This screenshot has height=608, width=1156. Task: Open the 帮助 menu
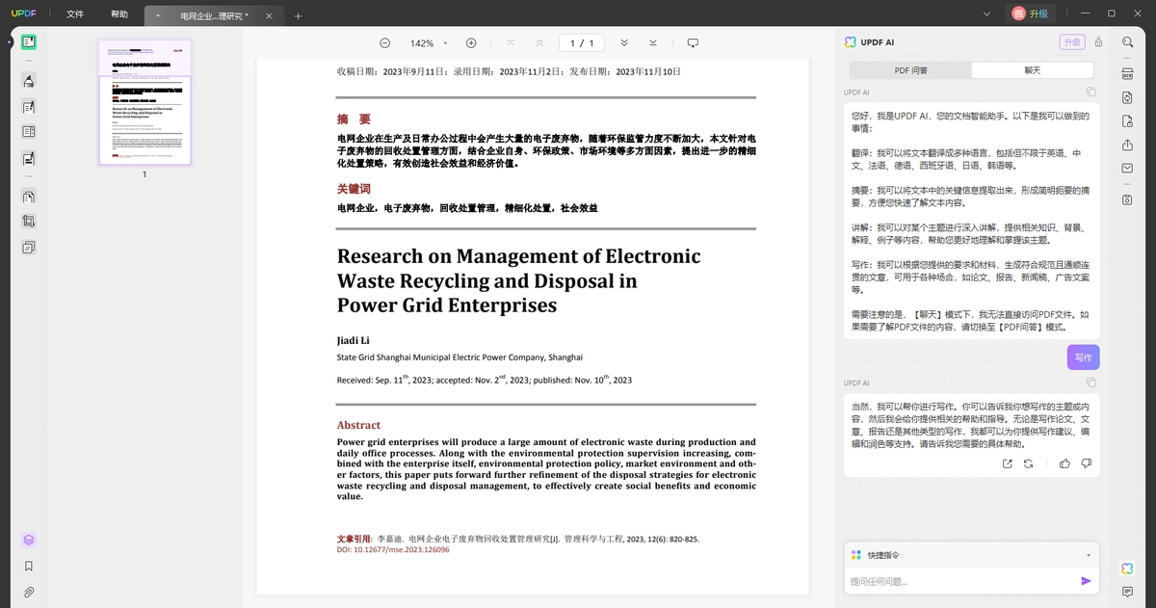pos(119,14)
